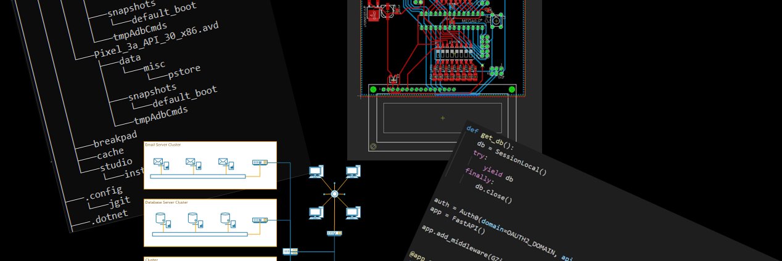Click the 'db = SessionLocal()' code line

tap(511, 159)
